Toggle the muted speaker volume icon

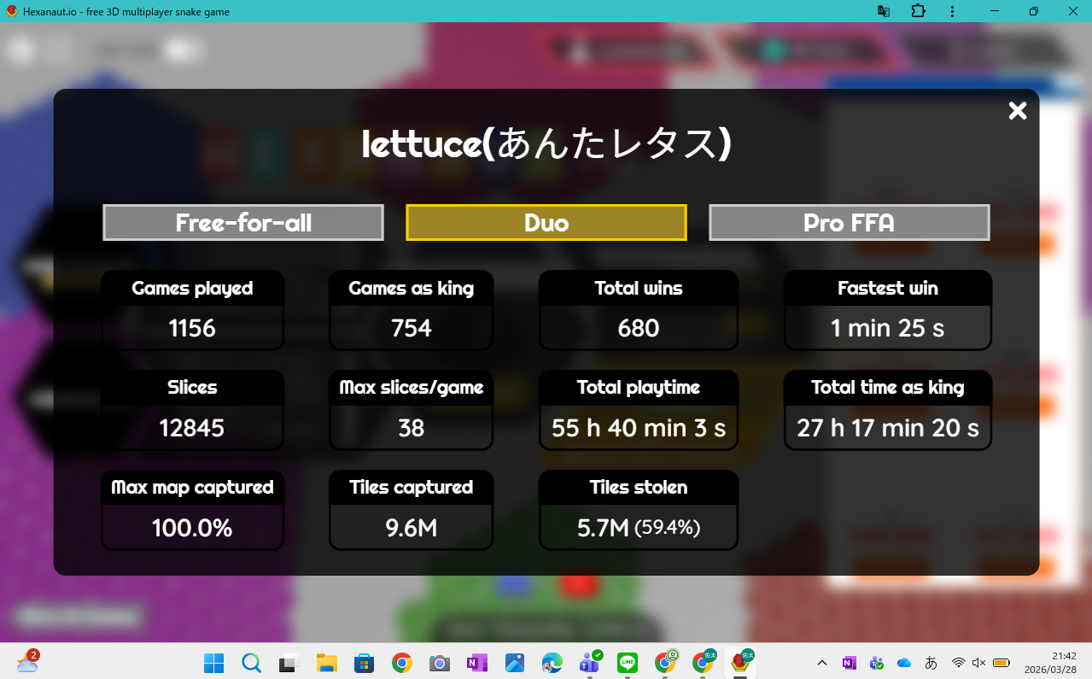point(979,663)
